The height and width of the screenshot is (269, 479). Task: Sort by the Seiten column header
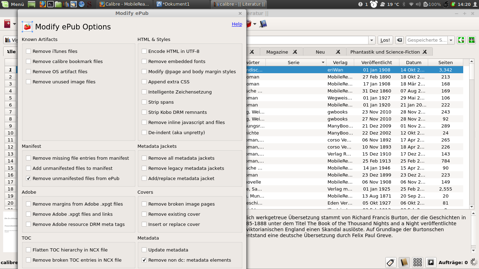click(445, 62)
